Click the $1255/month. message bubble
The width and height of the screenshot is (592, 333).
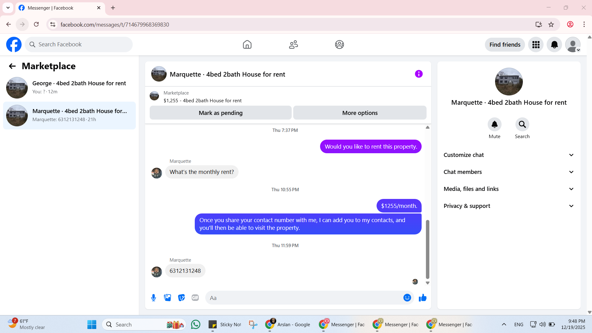click(399, 206)
